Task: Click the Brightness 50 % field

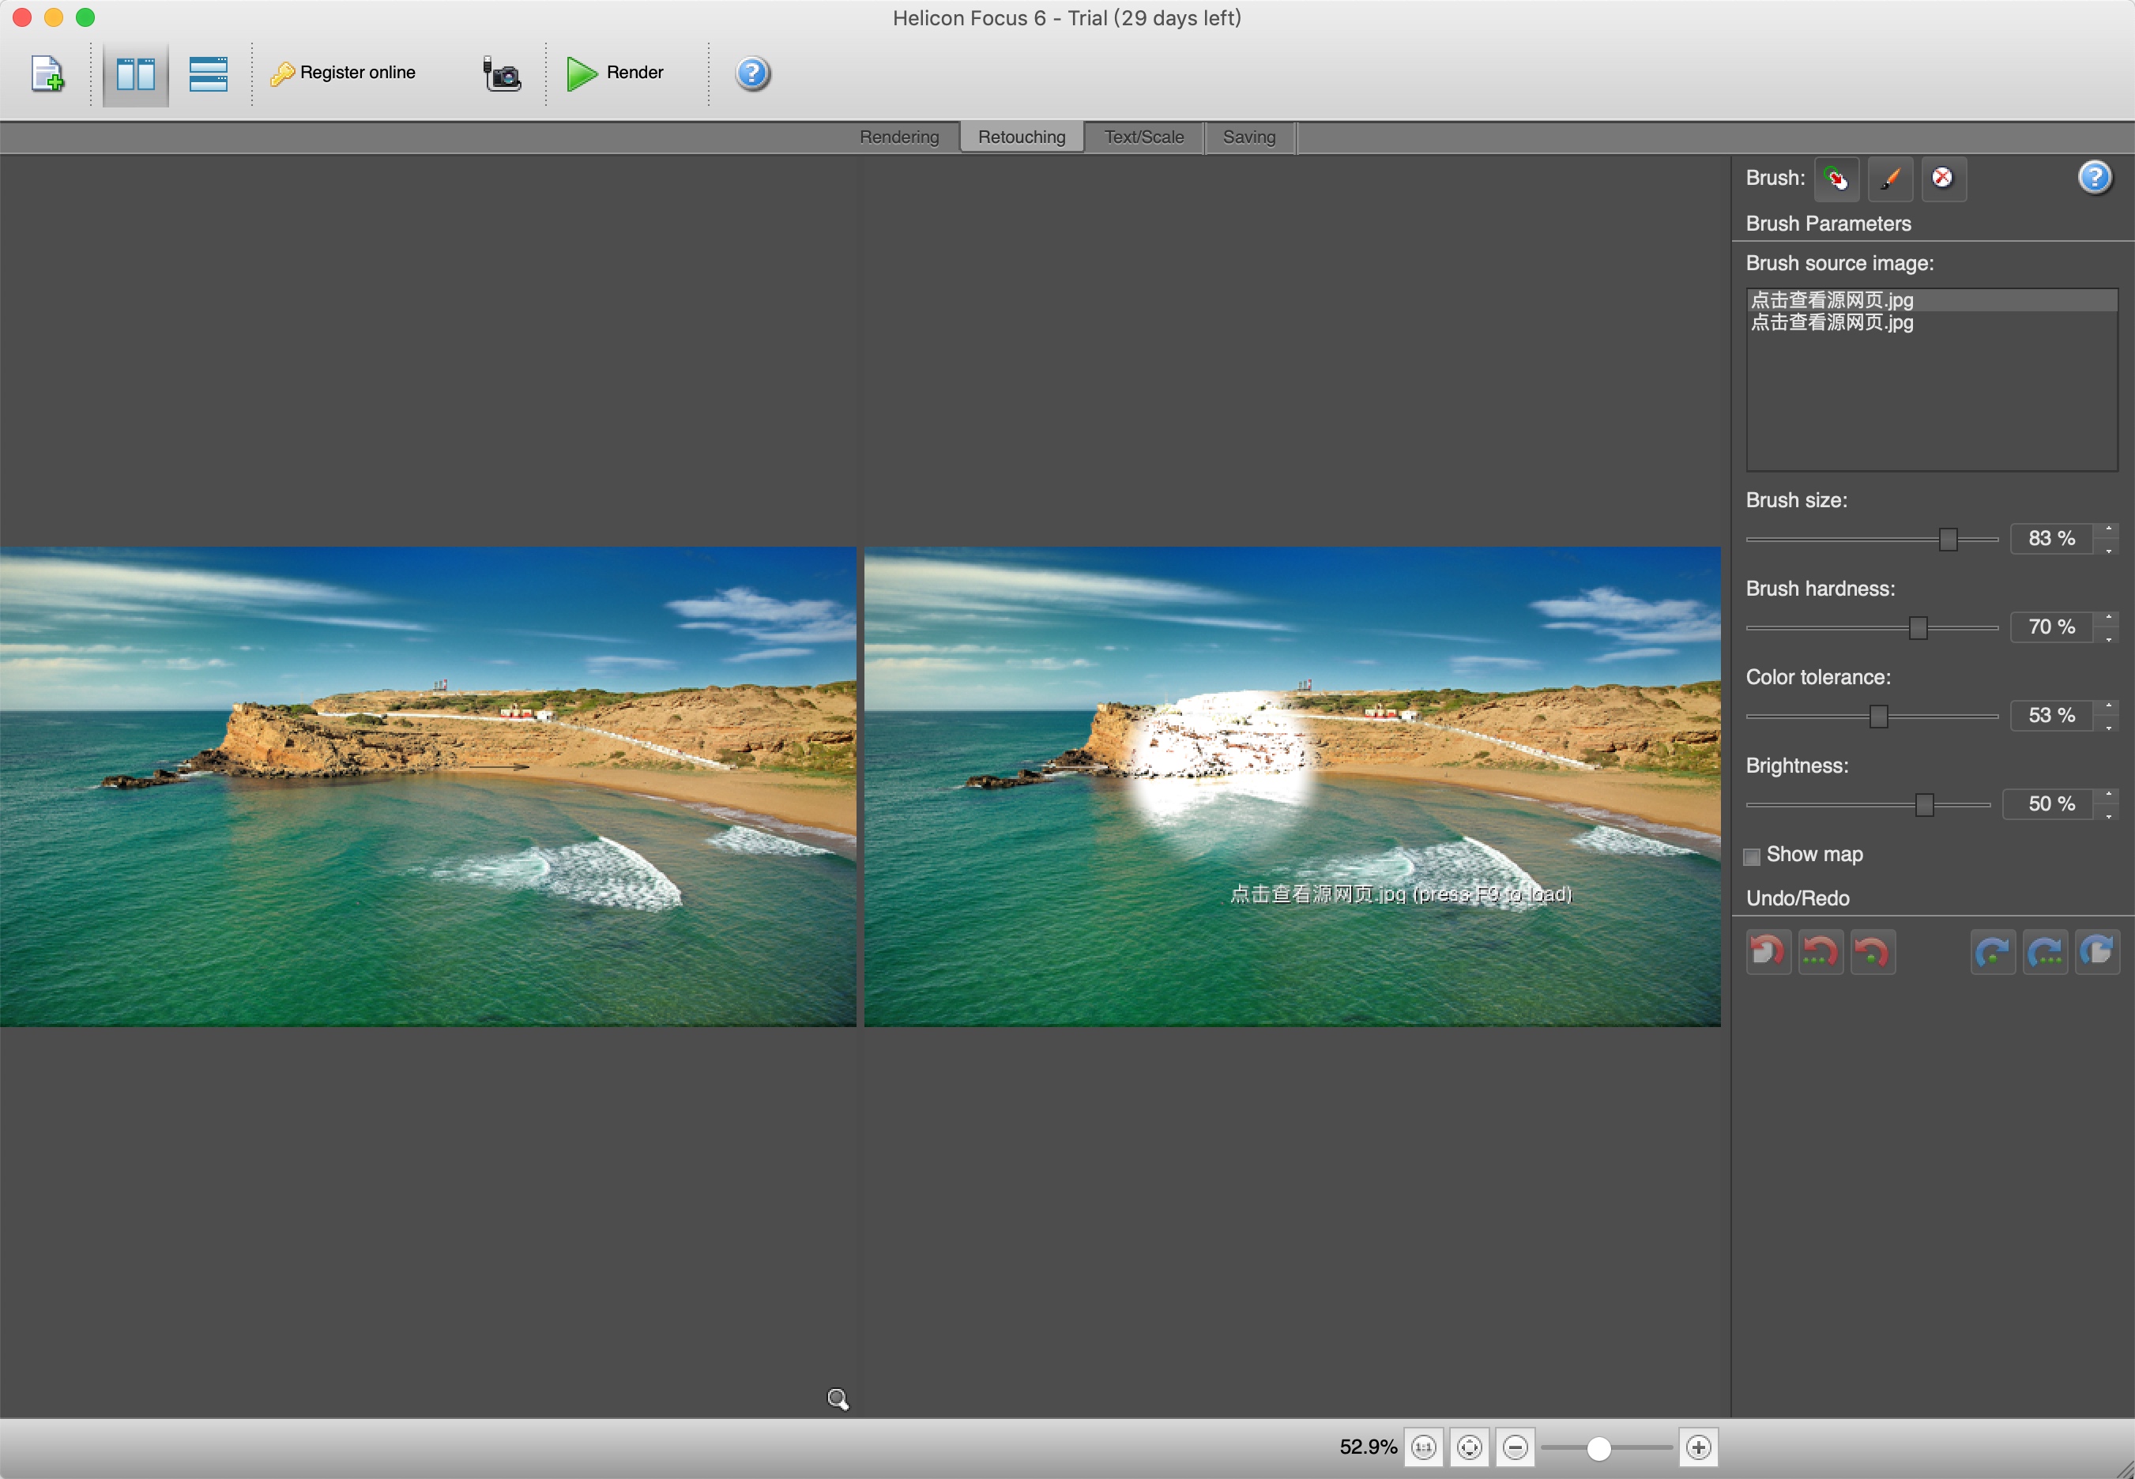Action: [2047, 804]
